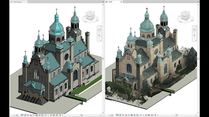Switch to the (3D) Copy 1 tab
The width and height of the screenshot is (209, 117).
18,2
